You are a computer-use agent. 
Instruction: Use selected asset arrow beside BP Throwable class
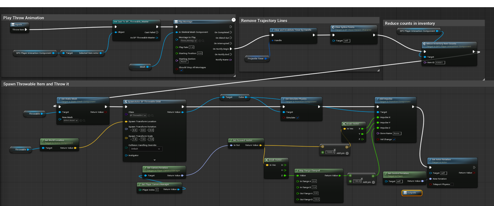[149, 116]
